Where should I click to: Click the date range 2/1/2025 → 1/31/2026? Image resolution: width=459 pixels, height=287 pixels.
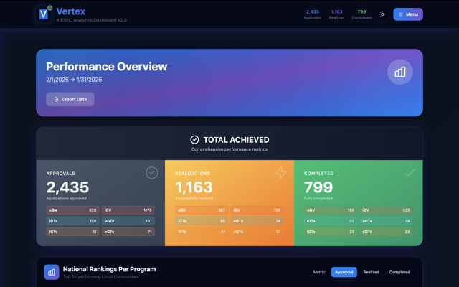(74, 80)
